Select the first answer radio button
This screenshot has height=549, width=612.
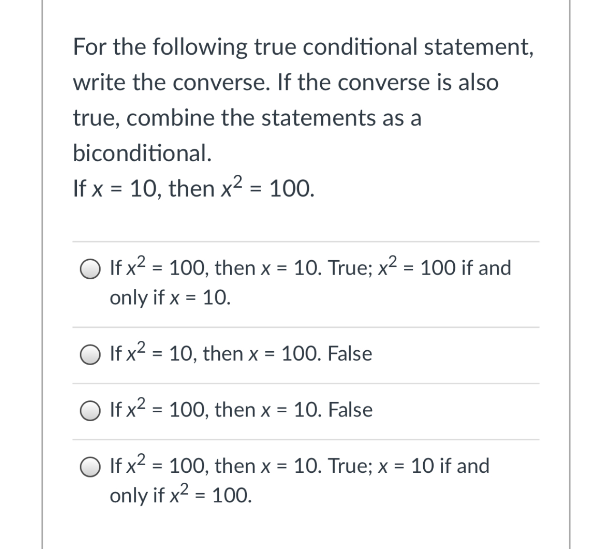pos(91,268)
